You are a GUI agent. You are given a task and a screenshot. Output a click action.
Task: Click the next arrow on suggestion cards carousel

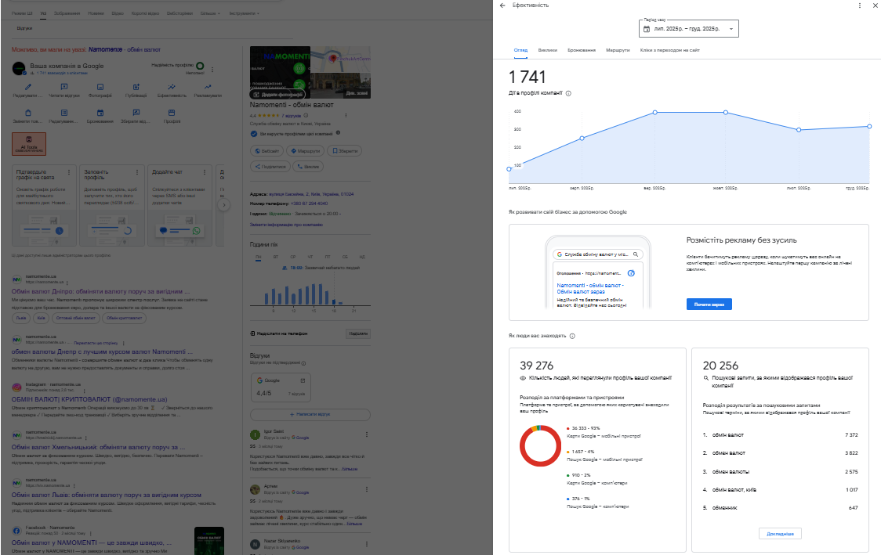[x=223, y=205]
